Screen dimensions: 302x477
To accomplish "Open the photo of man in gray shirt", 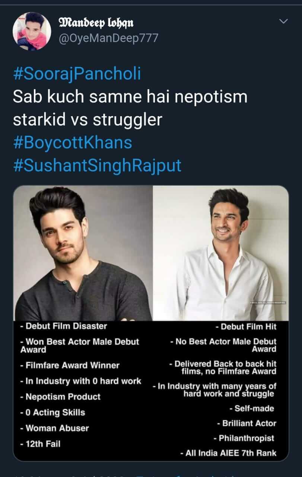I will (83, 253).
